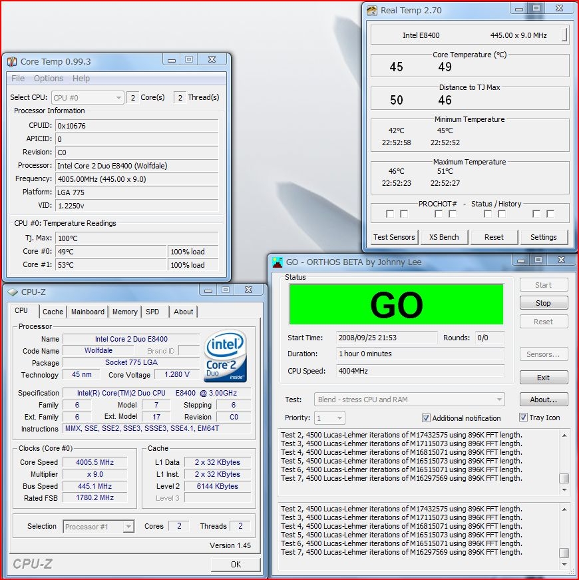Screen dimensions: 579x580
Task: Open Settings in Real Temp
Action: point(544,237)
